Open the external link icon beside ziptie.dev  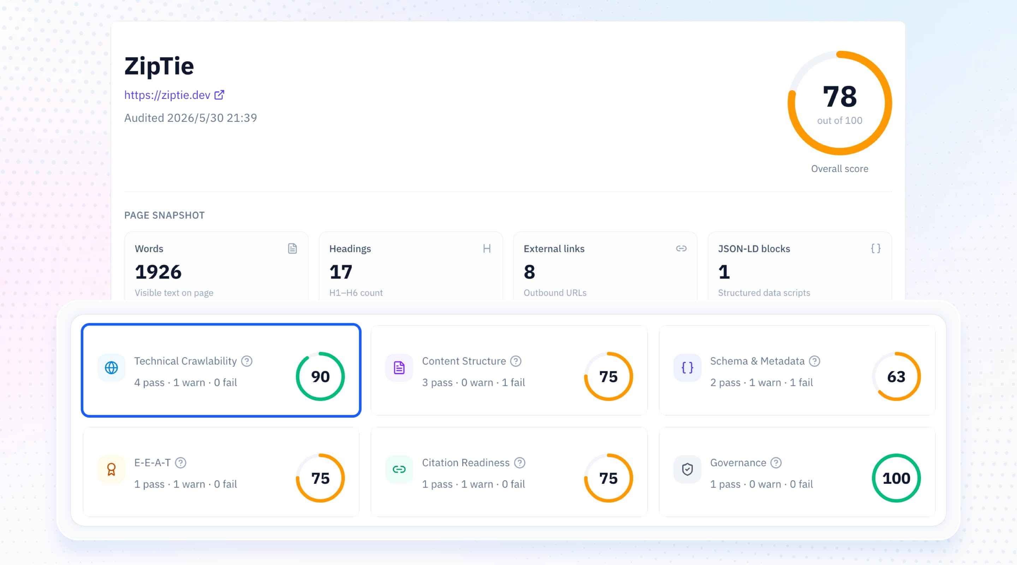coord(219,95)
